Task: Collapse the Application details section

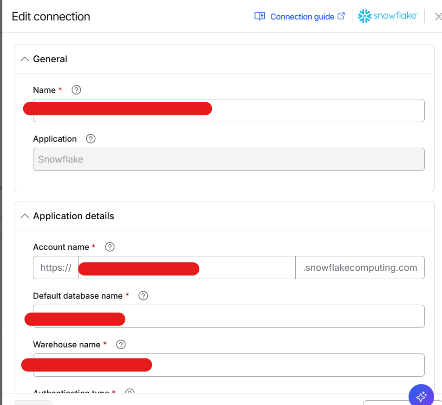Action: click(x=25, y=216)
